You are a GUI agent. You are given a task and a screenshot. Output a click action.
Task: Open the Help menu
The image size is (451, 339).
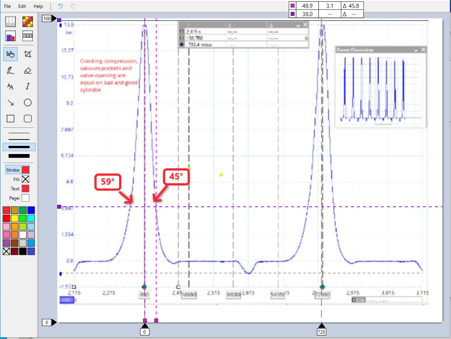[38, 6]
